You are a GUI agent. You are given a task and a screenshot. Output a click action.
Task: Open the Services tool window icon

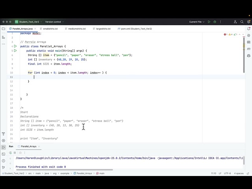tap(4, 141)
